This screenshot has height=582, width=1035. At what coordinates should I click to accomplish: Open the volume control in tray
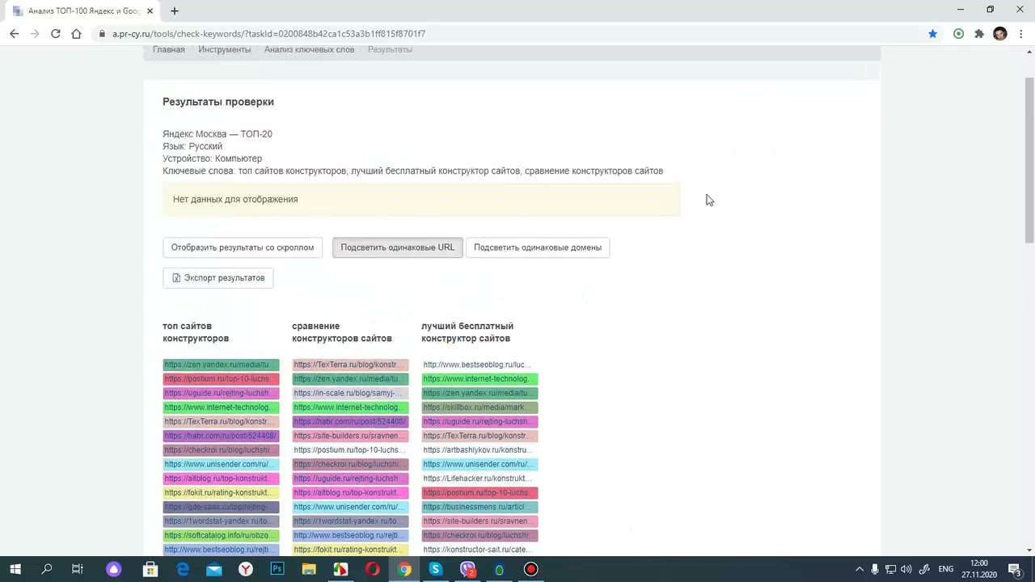[x=906, y=569]
